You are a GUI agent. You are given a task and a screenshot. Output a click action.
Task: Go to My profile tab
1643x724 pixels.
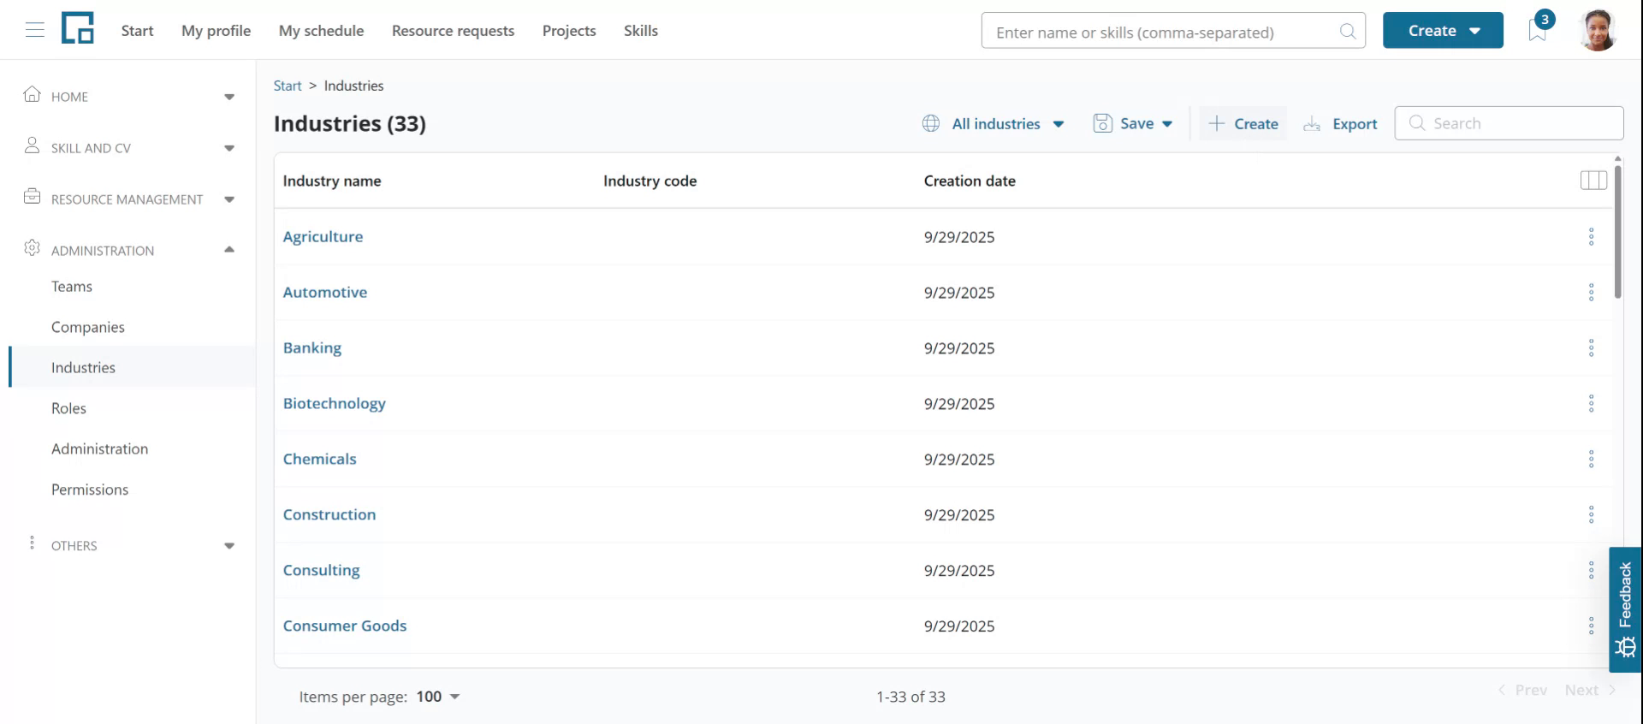point(216,31)
